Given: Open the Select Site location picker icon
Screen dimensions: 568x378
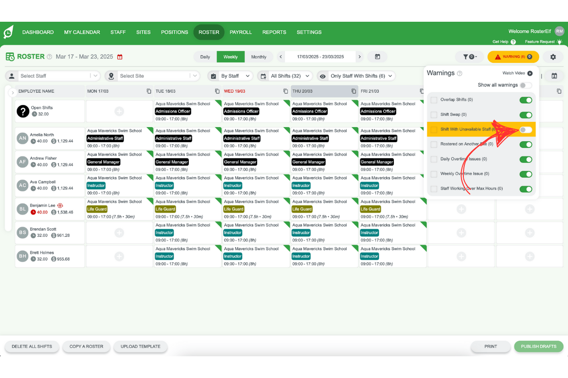Looking at the screenshot, I should (x=111, y=76).
